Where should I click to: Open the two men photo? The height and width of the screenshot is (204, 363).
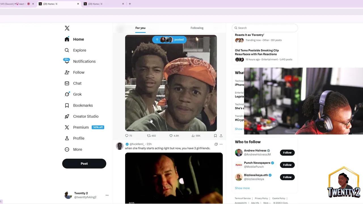coord(171,83)
